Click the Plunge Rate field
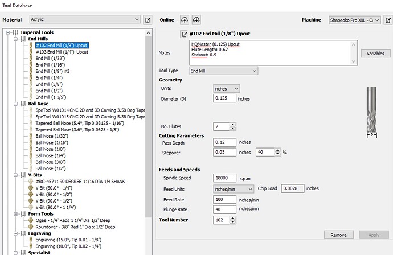This screenshot has width=393, height=255. (224, 209)
